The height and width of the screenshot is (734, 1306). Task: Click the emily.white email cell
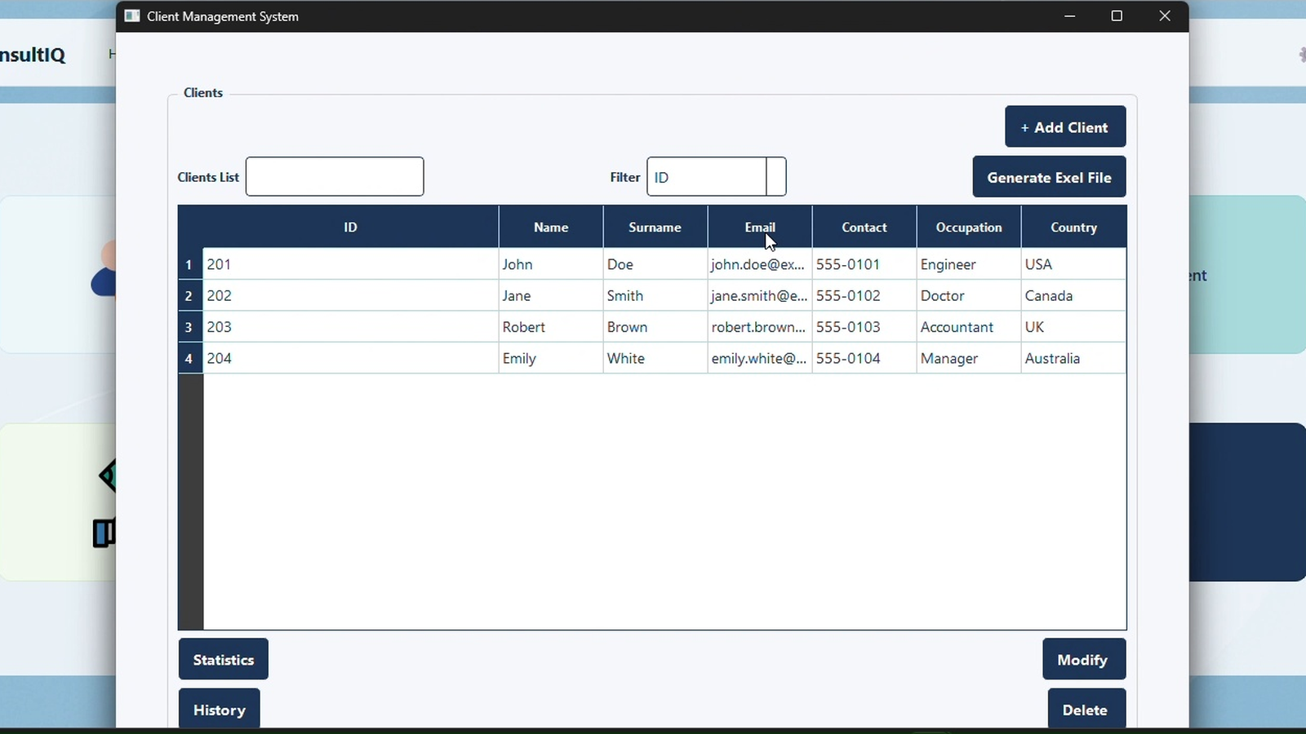[x=760, y=358]
